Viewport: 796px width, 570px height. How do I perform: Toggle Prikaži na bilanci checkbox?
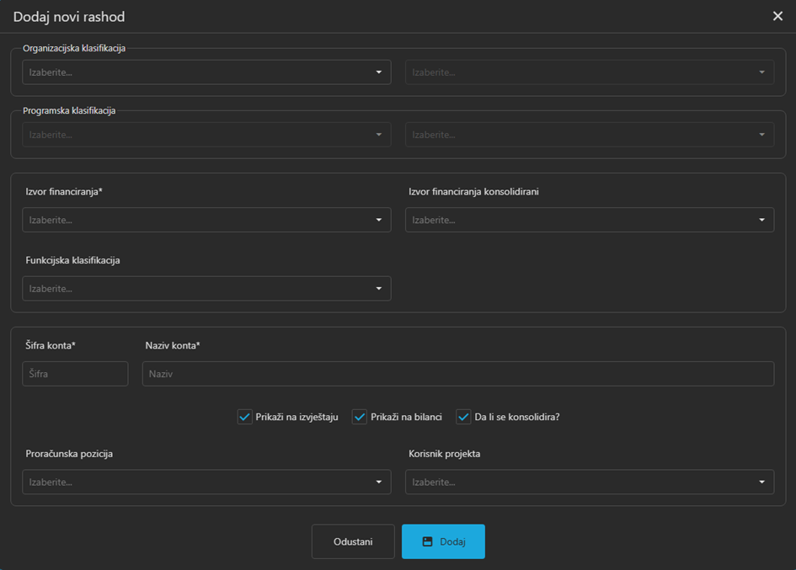pos(360,417)
